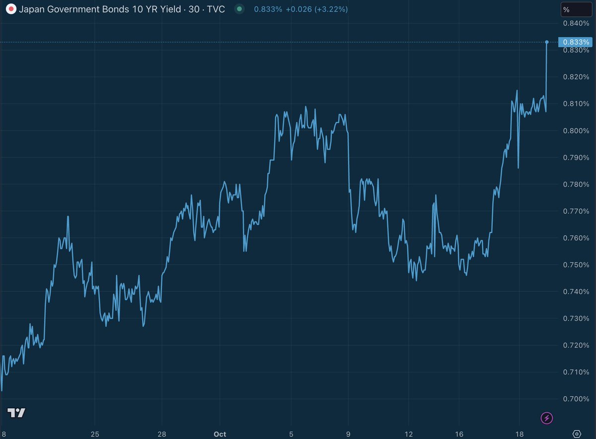The height and width of the screenshot is (439, 596).
Task: Toggle the 0.833% price label visibility
Action: (575, 42)
